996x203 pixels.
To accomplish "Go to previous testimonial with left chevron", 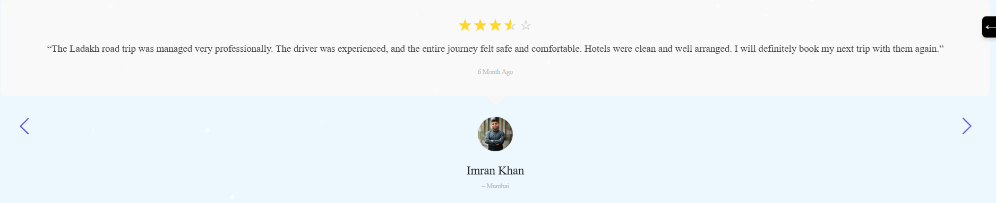I will 24,126.
